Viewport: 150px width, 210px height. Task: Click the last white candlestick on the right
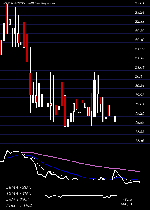[x=115, y=119]
